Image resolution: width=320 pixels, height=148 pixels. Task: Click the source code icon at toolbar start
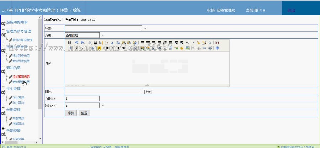point(69,43)
